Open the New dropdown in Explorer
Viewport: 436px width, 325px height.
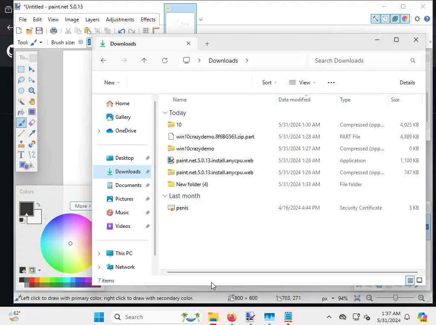pyautogui.click(x=112, y=83)
